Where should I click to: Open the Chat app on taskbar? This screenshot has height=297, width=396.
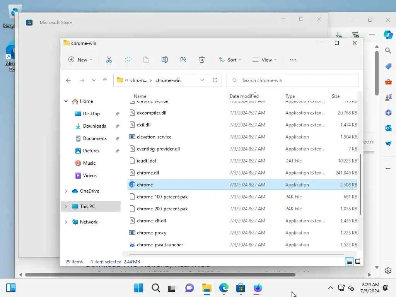point(189,288)
